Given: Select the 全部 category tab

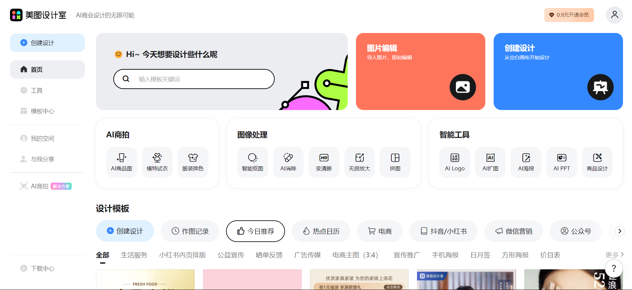Looking at the screenshot, I should click(103, 255).
